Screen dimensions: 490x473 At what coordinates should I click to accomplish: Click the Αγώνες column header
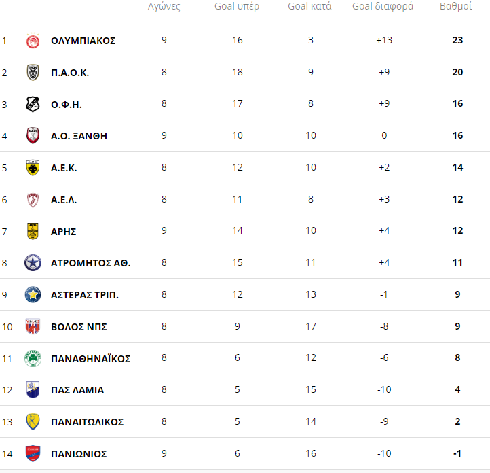tap(164, 6)
